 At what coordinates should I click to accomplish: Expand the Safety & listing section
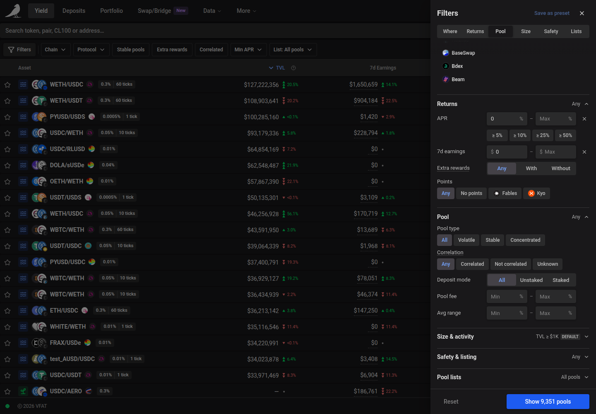coord(513,357)
